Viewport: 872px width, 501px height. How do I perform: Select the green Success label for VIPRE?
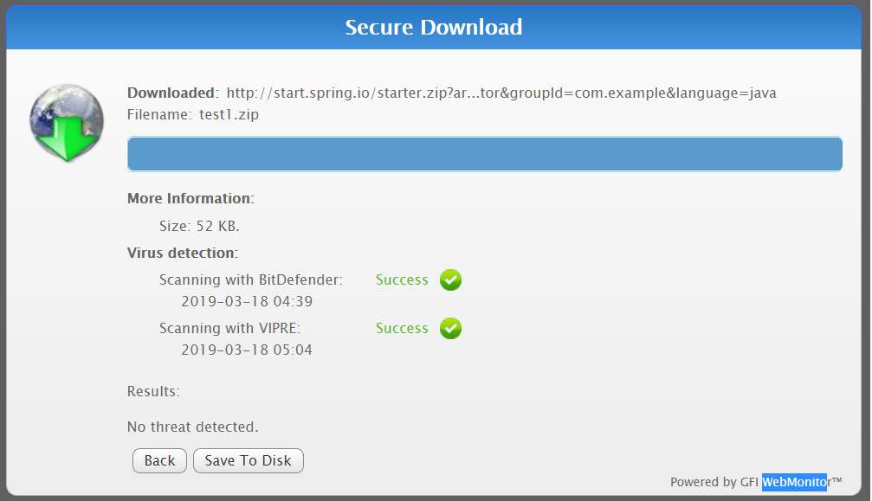pos(402,329)
